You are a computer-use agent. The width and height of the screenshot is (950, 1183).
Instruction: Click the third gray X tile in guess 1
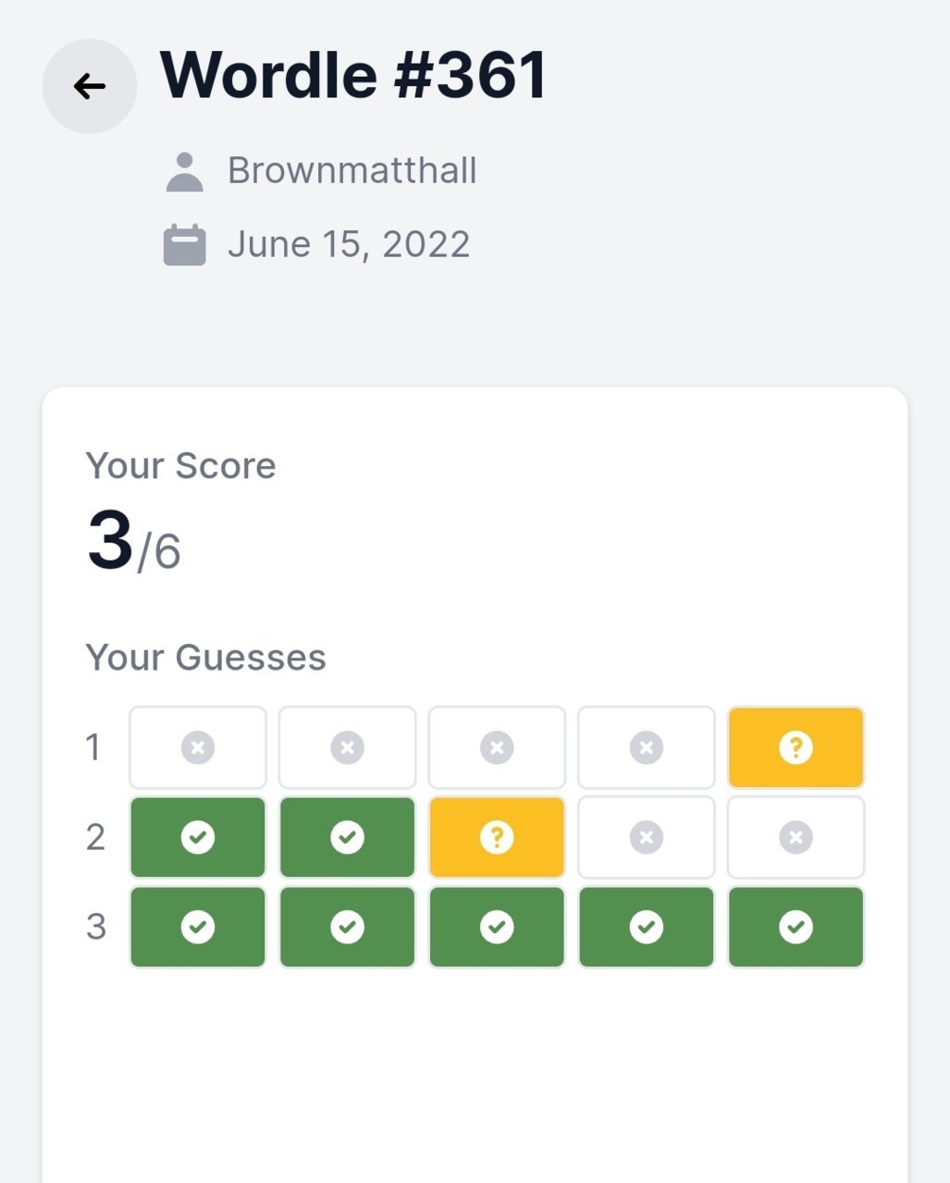tap(497, 747)
